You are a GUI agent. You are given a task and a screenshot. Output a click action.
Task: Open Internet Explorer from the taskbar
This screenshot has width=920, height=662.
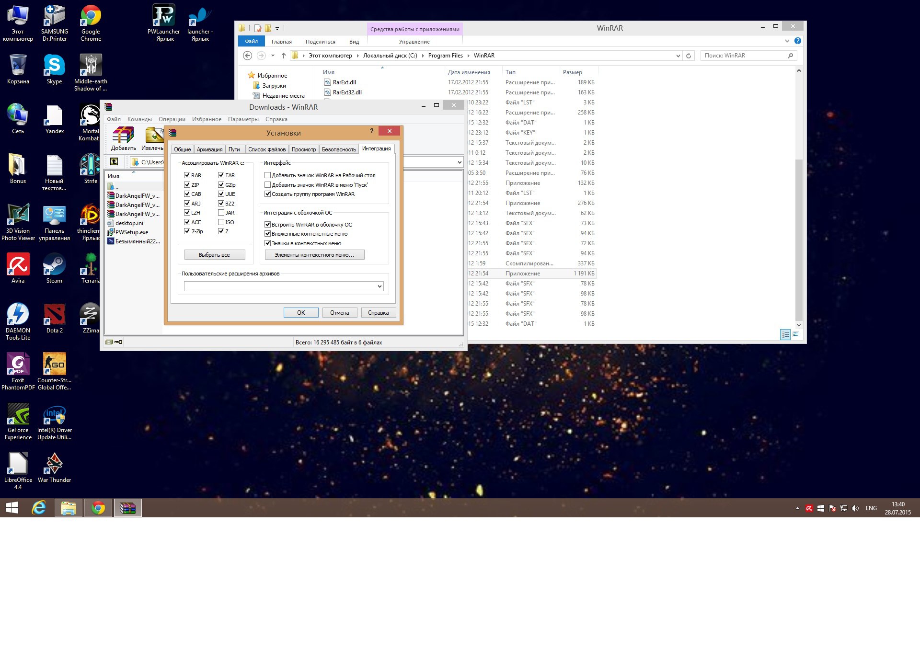pos(39,508)
